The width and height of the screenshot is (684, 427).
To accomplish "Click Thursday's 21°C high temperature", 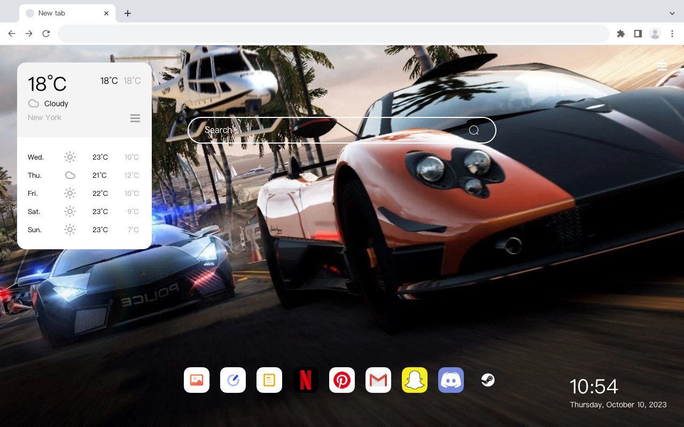I will [100, 175].
